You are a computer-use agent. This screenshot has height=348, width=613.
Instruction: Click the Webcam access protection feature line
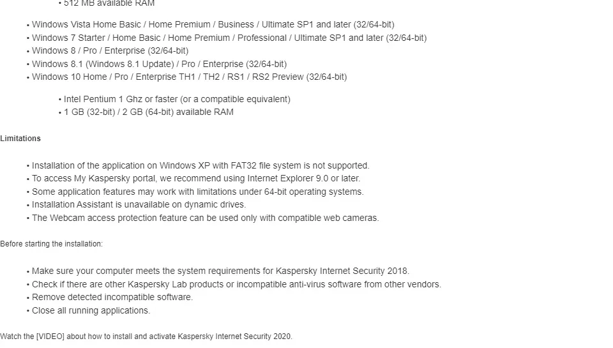[205, 218]
